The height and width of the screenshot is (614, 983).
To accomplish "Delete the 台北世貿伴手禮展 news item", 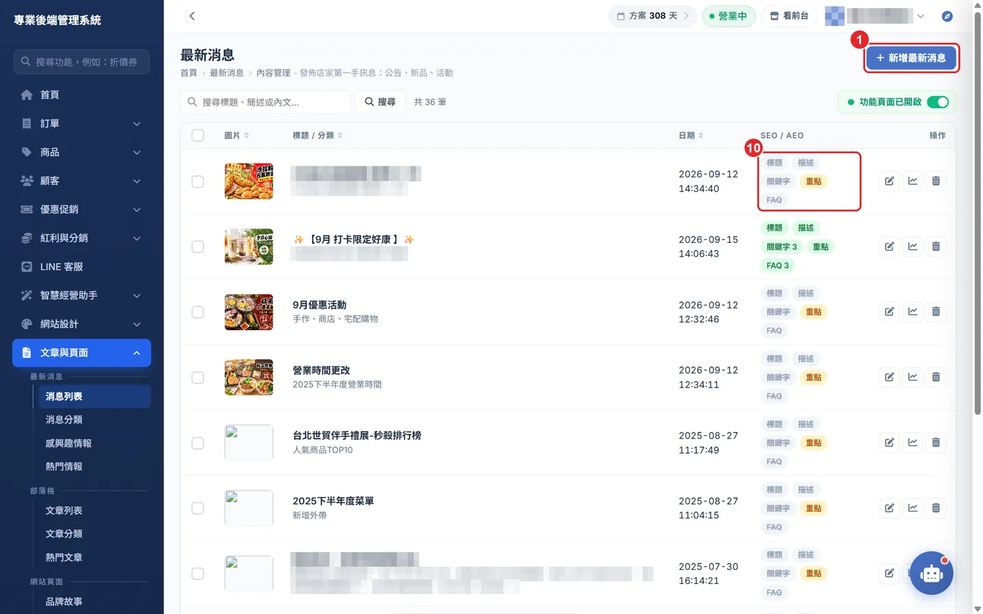I will pos(936,443).
